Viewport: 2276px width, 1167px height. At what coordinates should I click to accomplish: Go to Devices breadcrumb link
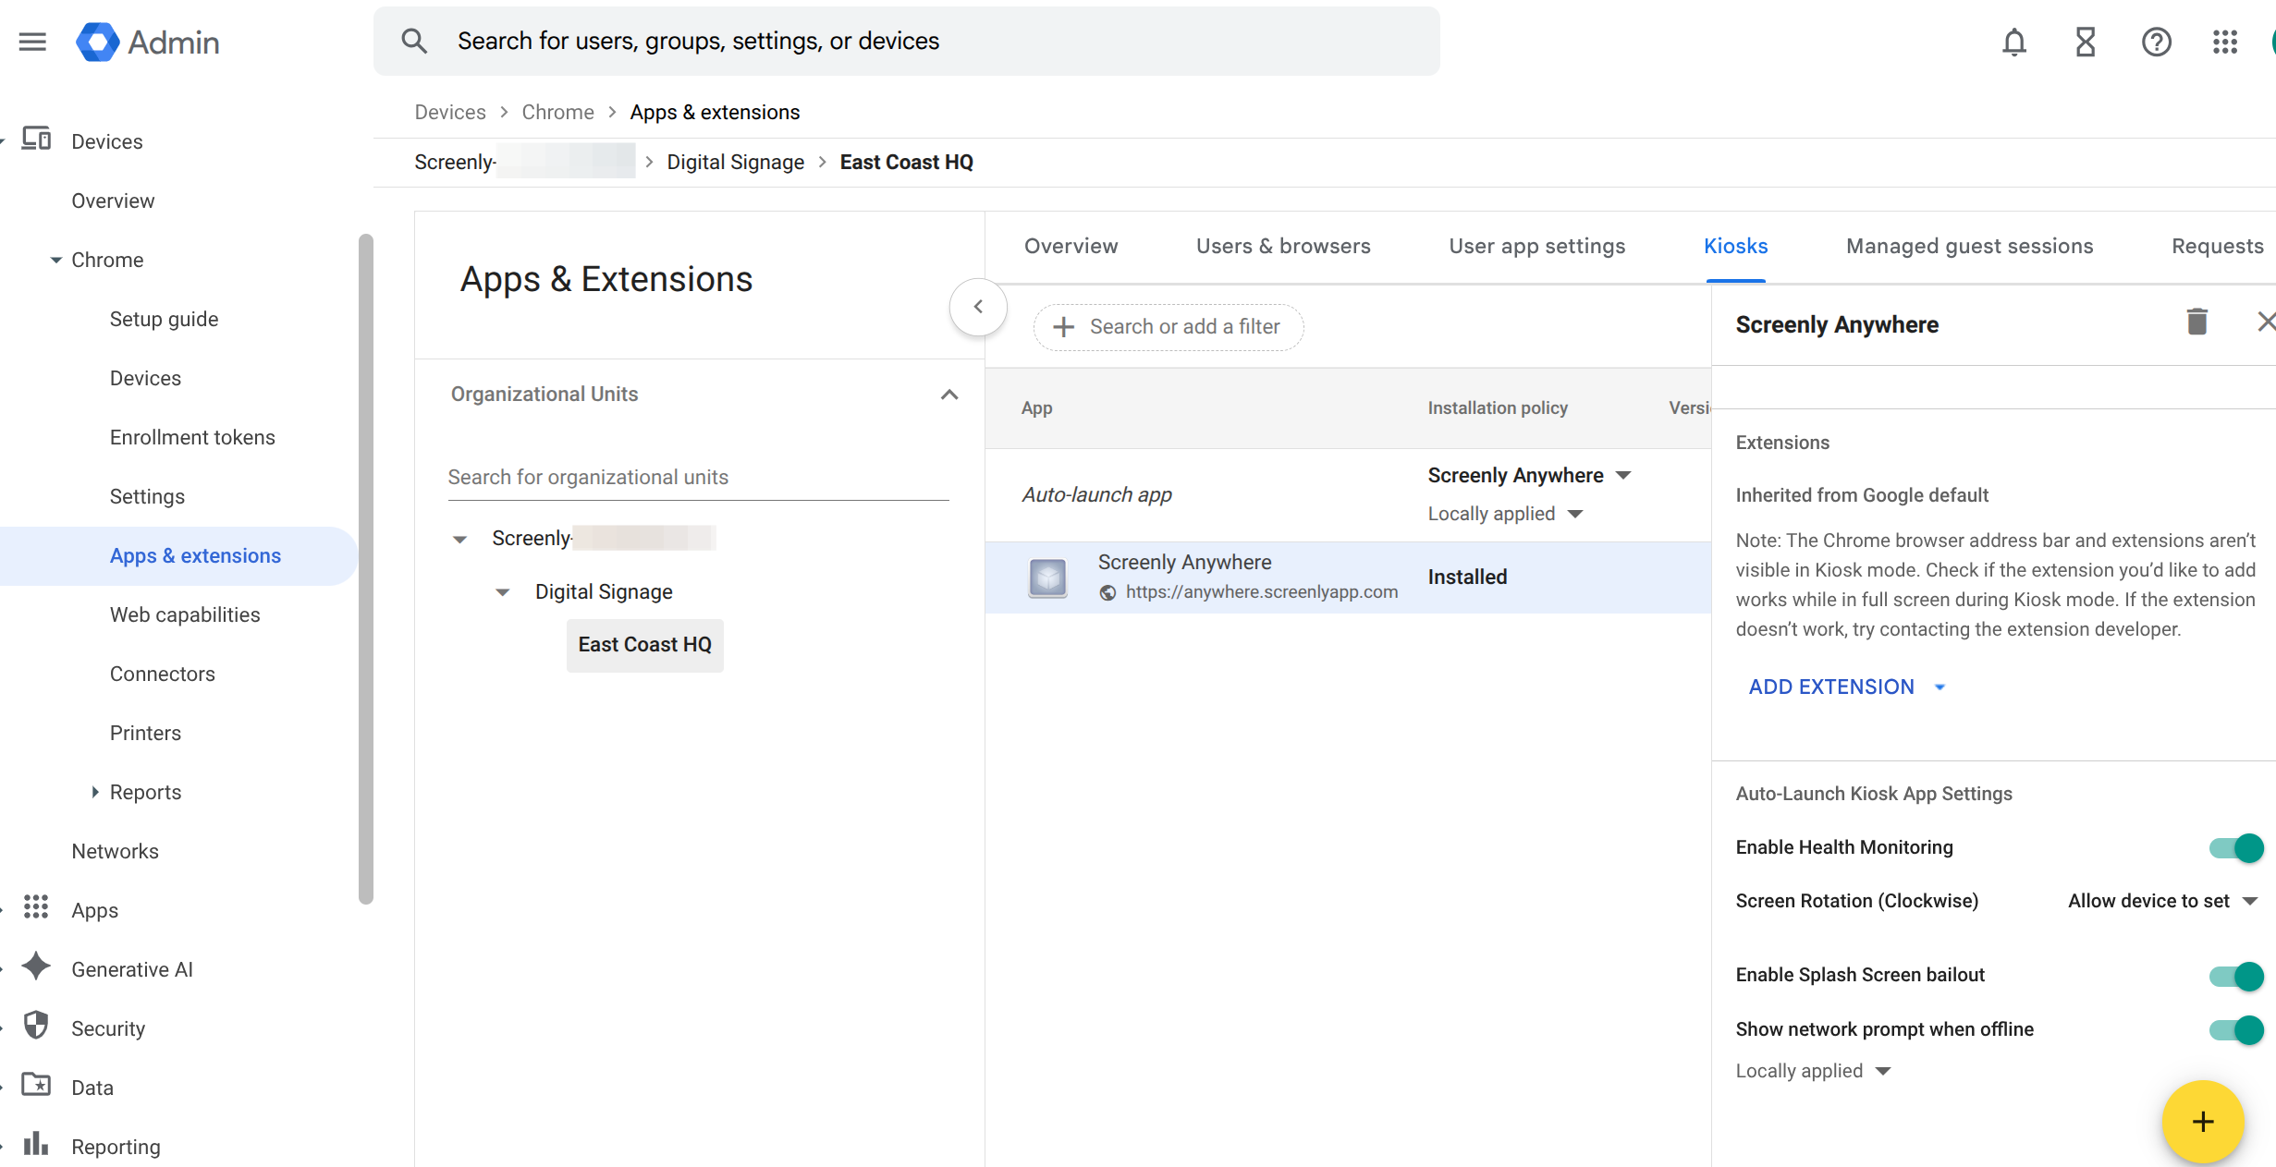coord(449,112)
